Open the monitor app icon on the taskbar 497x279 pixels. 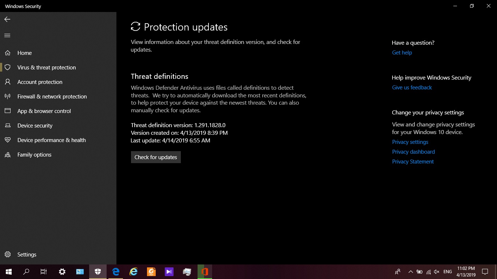[187, 272]
